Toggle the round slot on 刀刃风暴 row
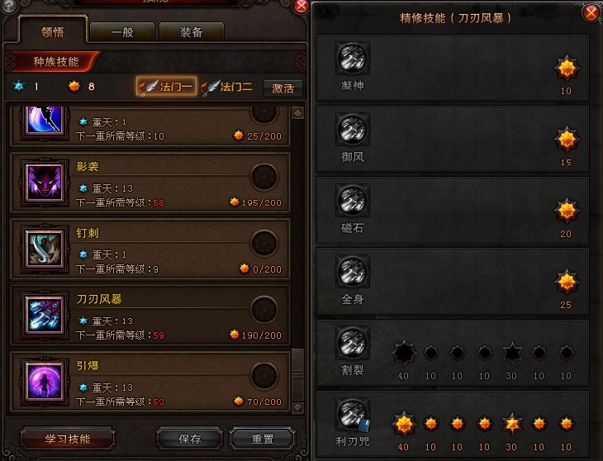This screenshot has height=461, width=603. 264,310
